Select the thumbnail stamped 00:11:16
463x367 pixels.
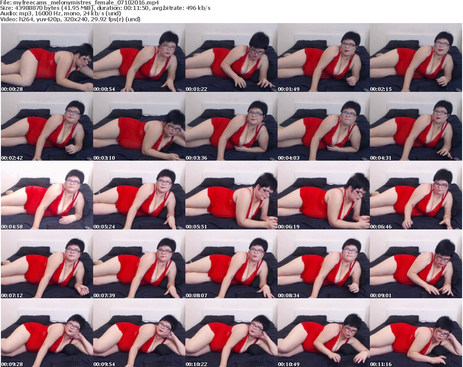coord(416,333)
